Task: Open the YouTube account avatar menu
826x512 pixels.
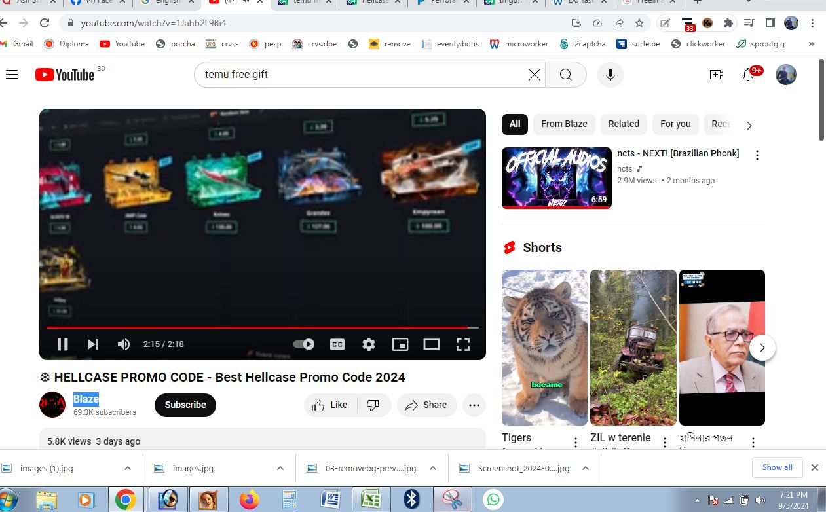Action: pyautogui.click(x=786, y=75)
